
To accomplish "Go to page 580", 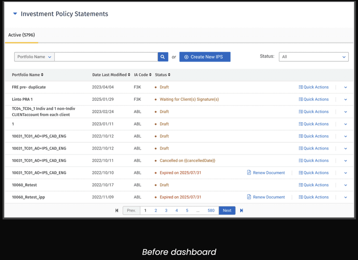I will [x=211, y=210].
